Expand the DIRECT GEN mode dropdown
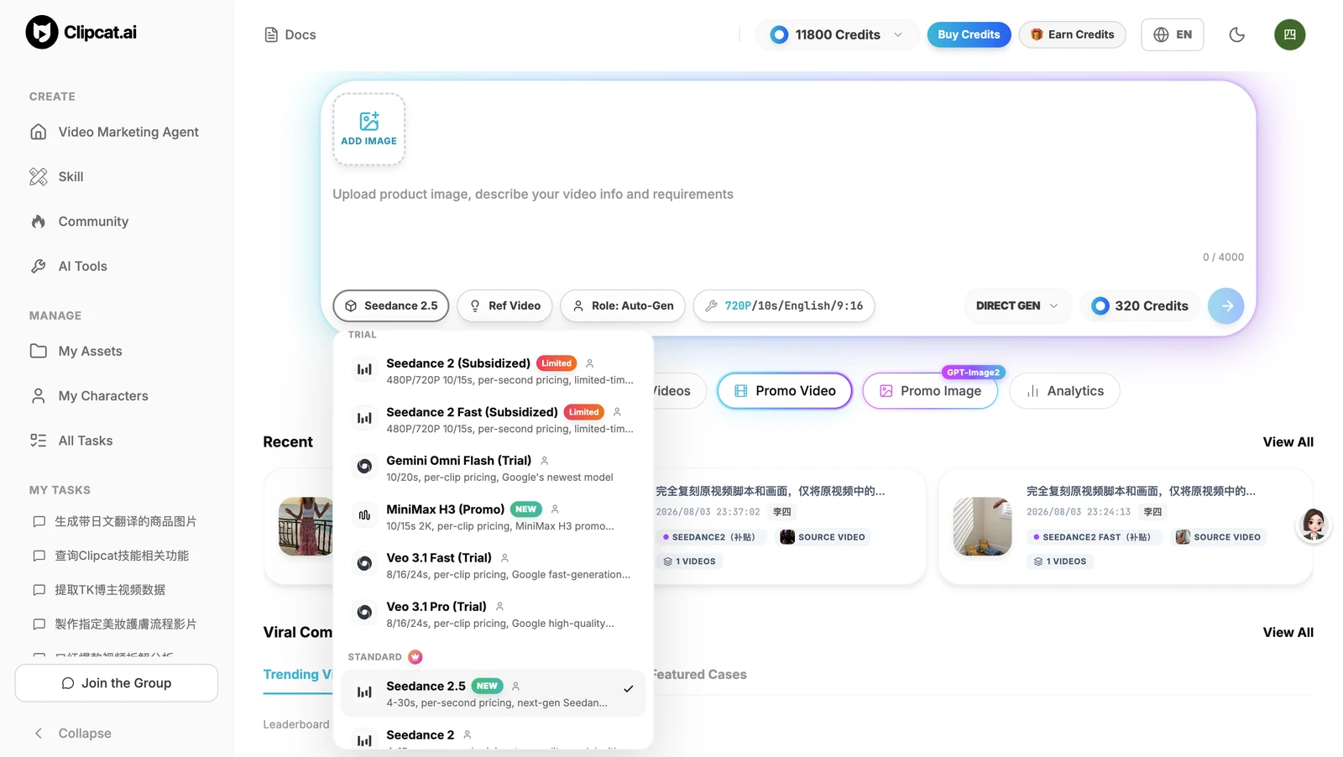The image size is (1343, 757). pyautogui.click(x=1017, y=305)
